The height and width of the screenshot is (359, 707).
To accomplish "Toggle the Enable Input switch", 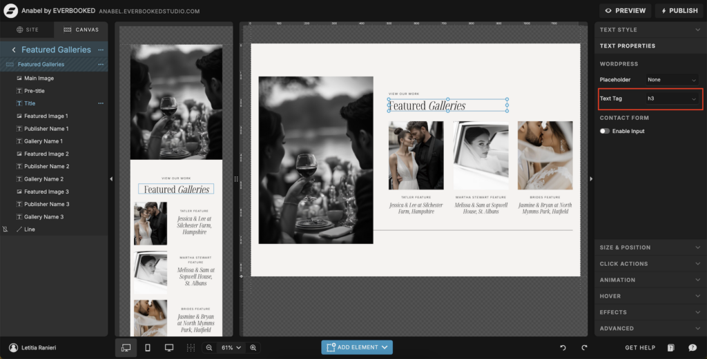I will [x=605, y=132].
